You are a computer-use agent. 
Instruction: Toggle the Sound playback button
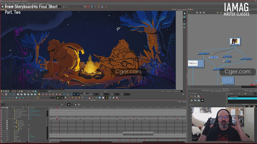tap(74, 94)
